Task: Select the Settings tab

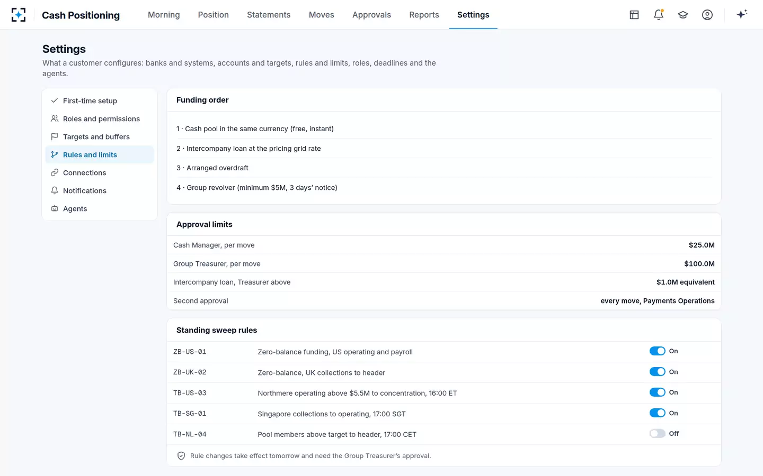Action: 473,15
